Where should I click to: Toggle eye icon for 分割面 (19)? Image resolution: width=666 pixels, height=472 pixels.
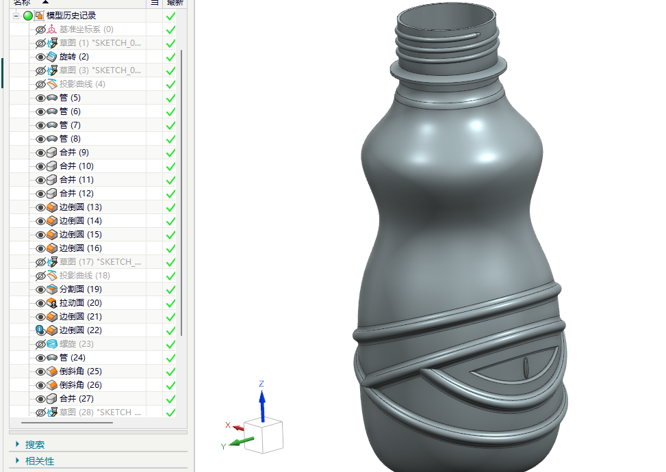[x=40, y=289]
